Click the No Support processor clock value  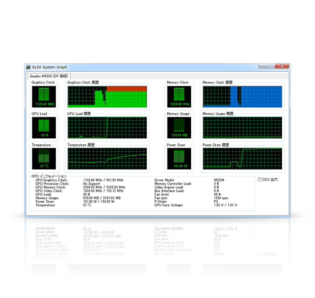coord(91,184)
